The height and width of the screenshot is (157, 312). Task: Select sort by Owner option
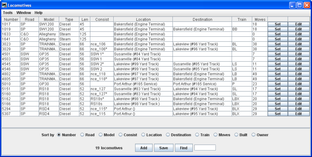254,135
